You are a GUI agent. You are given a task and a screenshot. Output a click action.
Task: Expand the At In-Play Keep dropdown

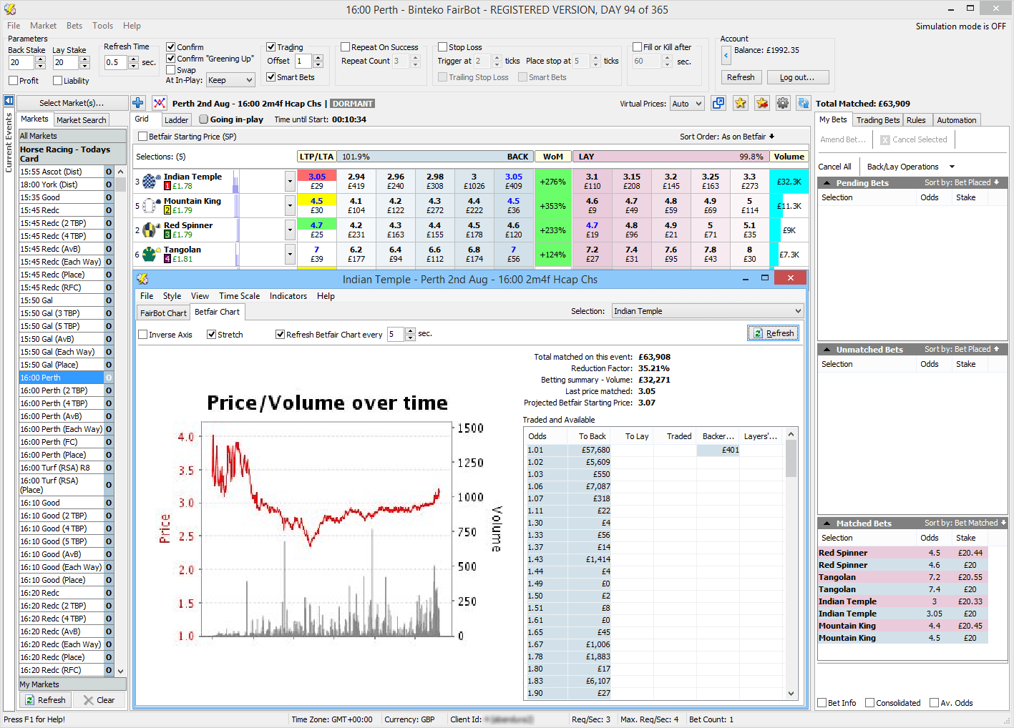tap(230, 79)
